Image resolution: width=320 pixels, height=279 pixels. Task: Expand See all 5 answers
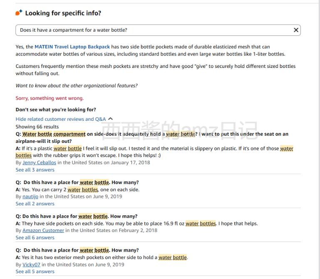pyautogui.click(x=35, y=272)
